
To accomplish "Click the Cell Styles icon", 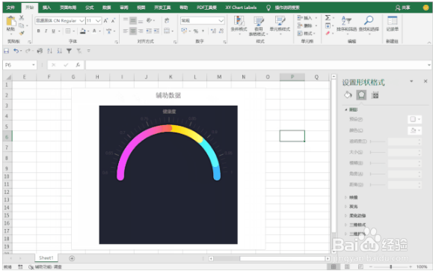I will click(280, 21).
